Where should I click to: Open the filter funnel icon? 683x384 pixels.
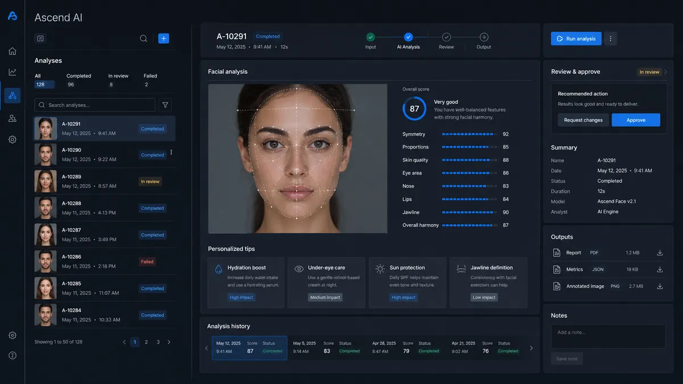pos(165,105)
